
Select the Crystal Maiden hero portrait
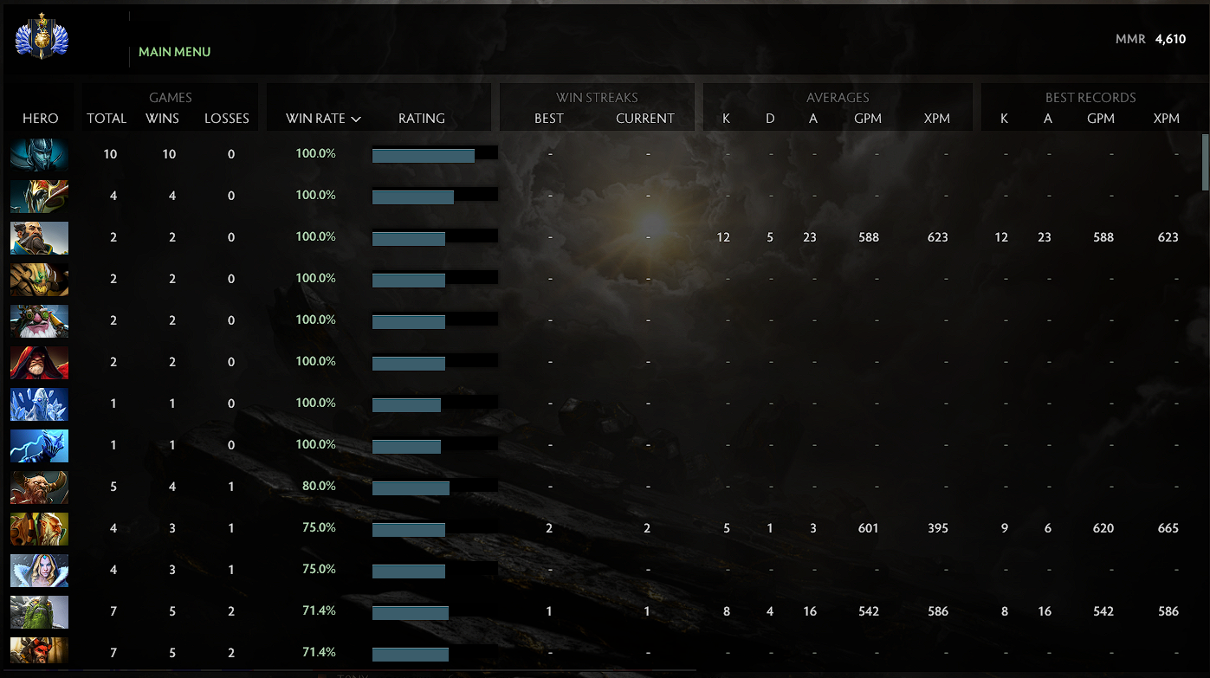click(39, 570)
